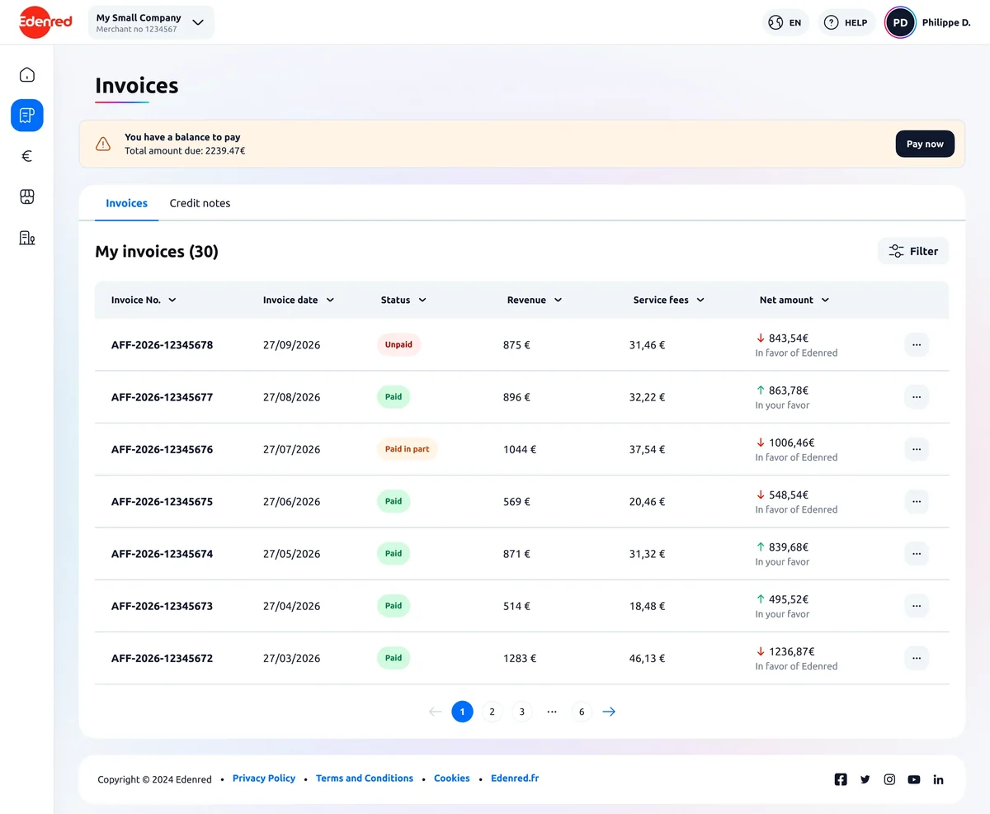Open the YouTube icon in footer
The height and width of the screenshot is (814, 990).
pos(914,779)
